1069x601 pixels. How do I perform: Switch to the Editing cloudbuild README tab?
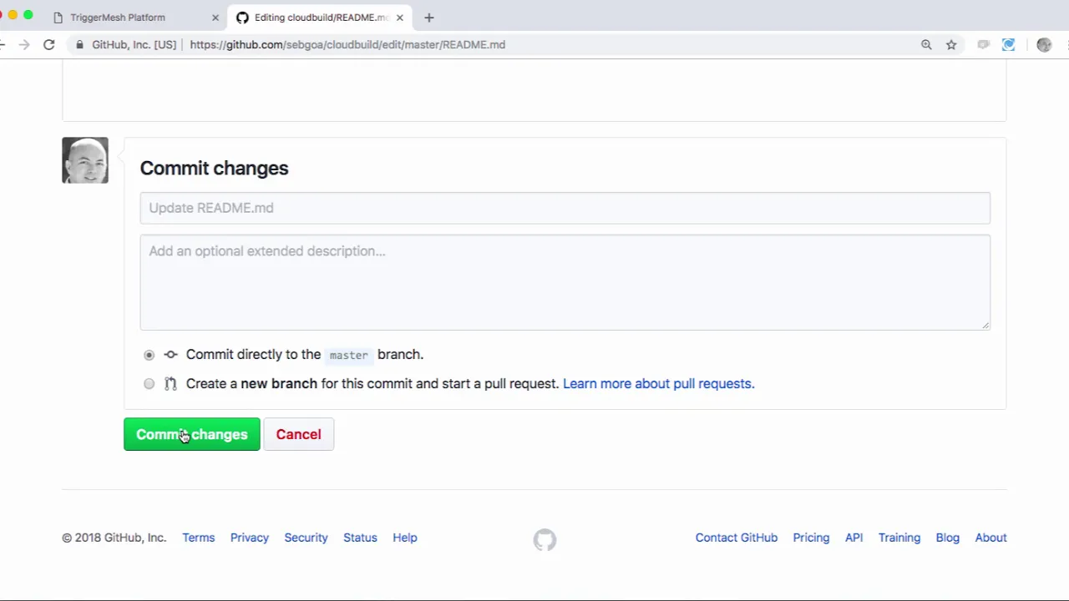click(322, 17)
